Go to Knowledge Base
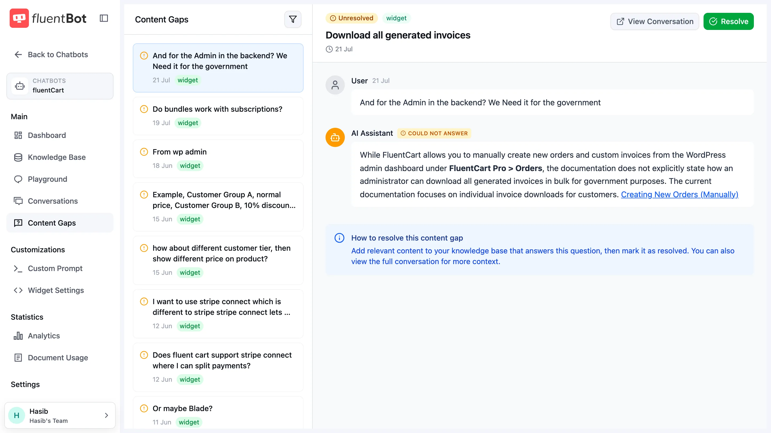This screenshot has height=433, width=771. [60, 157]
